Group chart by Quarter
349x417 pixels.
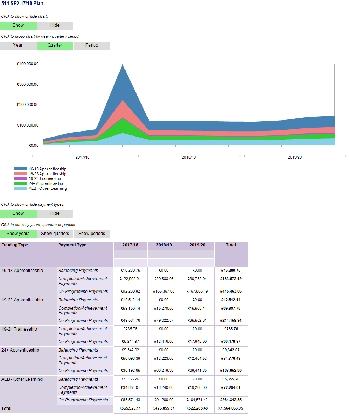click(55, 46)
